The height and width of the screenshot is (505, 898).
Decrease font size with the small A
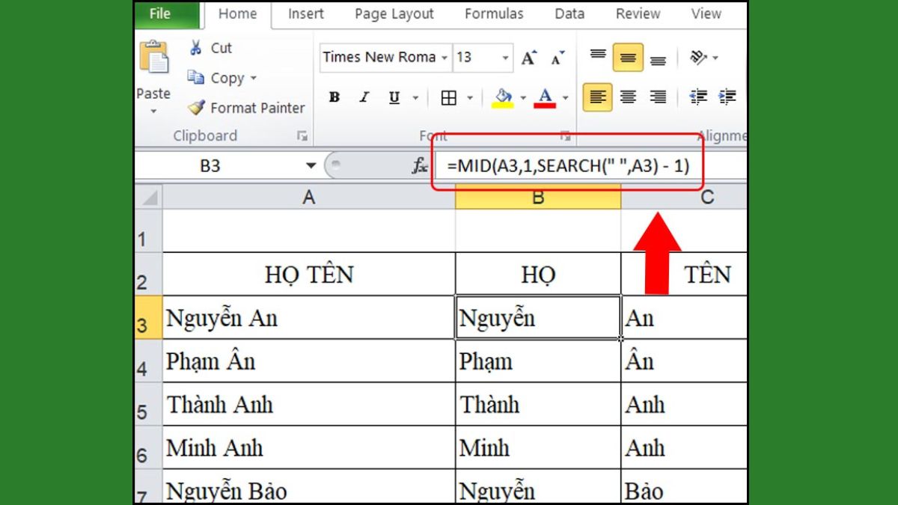558,58
